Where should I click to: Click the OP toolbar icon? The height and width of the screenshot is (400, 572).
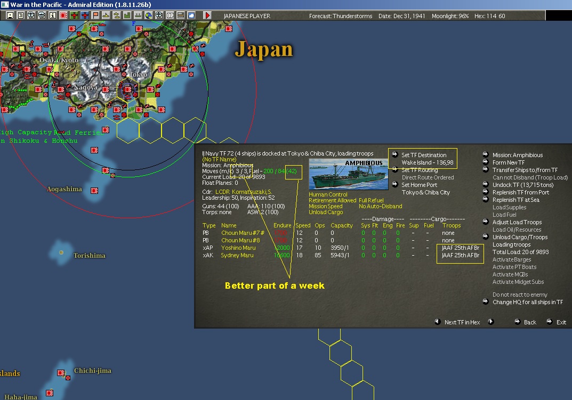(x=170, y=15)
